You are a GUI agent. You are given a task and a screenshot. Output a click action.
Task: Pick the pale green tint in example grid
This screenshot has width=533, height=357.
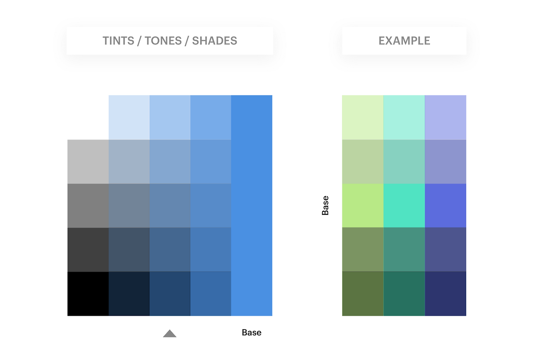coord(363,117)
